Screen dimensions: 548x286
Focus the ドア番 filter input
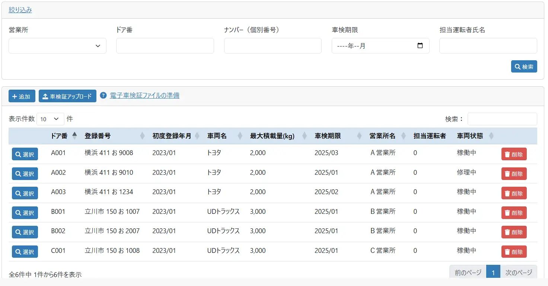[165, 46]
